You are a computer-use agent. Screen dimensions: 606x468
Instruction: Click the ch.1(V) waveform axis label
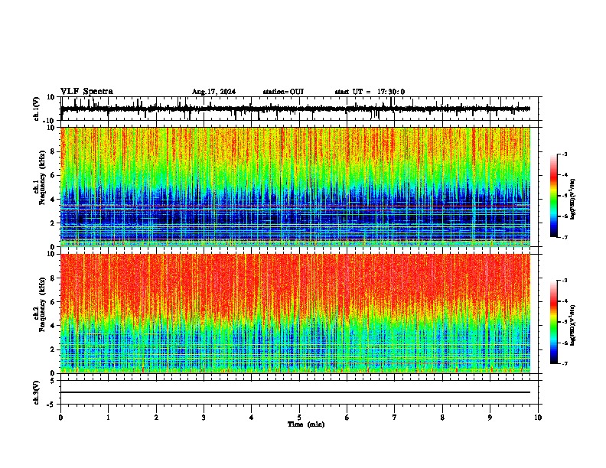[37, 109]
